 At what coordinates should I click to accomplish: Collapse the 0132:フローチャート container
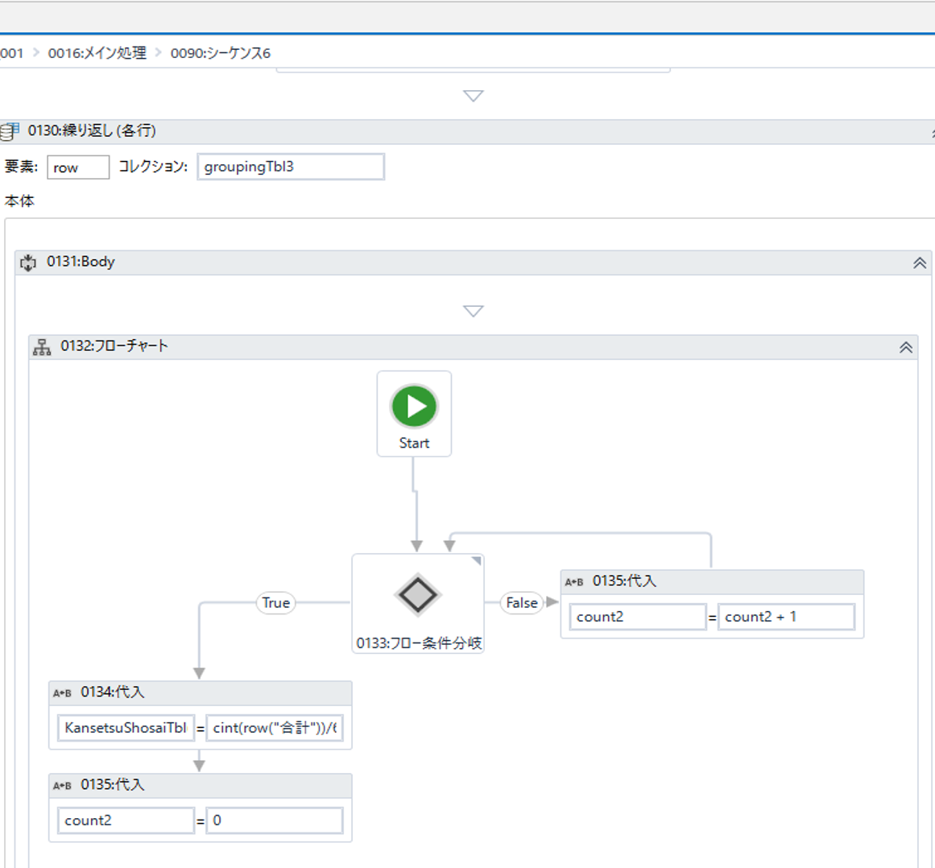tap(906, 348)
